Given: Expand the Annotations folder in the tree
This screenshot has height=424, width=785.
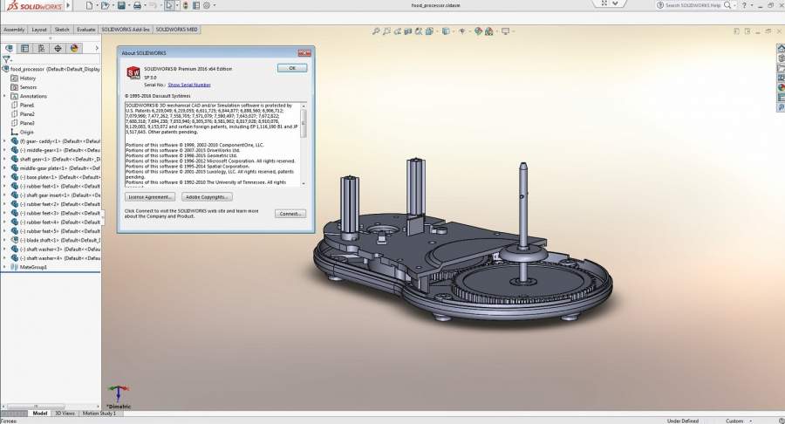Looking at the screenshot, I should coord(5,96).
